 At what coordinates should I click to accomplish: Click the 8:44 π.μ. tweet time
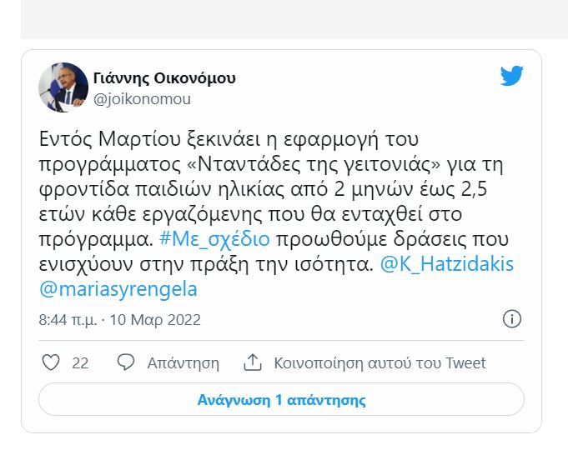[68, 320]
